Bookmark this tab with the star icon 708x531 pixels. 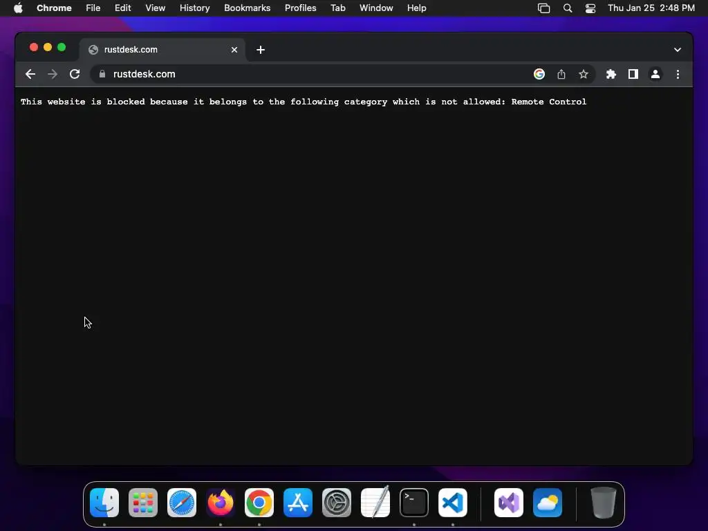tap(584, 74)
